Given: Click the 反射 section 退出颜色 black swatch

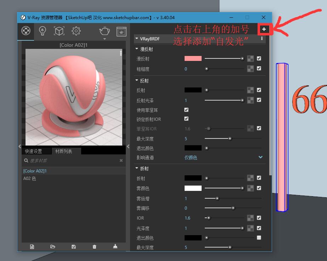Looking at the screenshot, I should coord(193,148).
